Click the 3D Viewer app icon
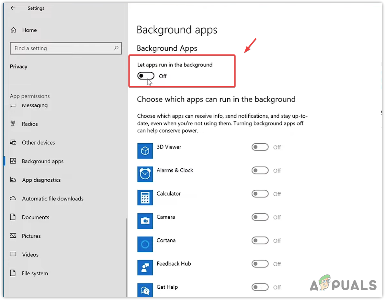 pos(145,151)
